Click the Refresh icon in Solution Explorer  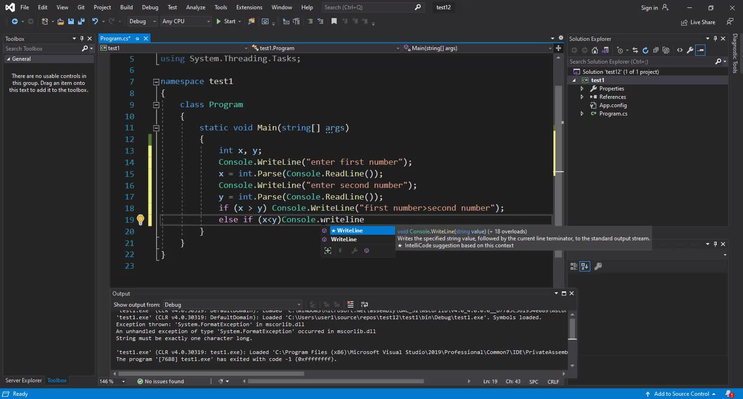(x=645, y=50)
